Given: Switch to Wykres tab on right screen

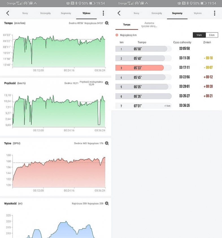Looking at the screenshot, I should point(198,13).
